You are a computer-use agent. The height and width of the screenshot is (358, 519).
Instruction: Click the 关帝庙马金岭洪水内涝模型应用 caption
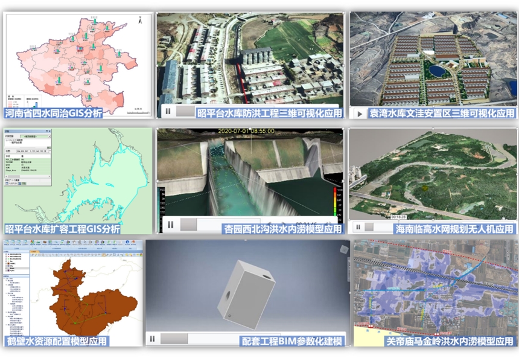click(x=450, y=341)
